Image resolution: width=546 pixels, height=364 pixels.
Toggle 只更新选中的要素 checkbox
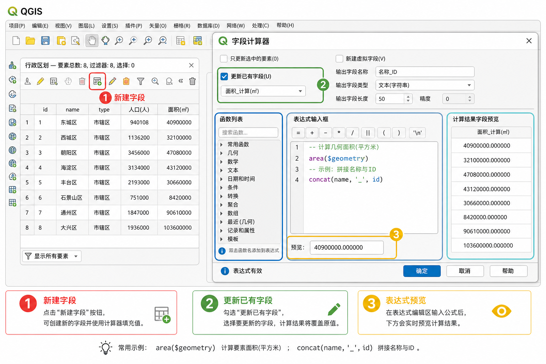click(x=224, y=59)
